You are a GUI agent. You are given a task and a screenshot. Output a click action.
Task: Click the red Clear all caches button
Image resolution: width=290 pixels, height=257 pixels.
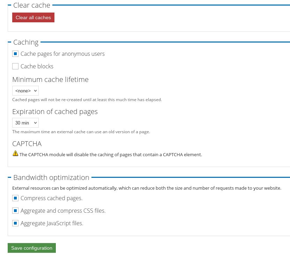coord(33,17)
